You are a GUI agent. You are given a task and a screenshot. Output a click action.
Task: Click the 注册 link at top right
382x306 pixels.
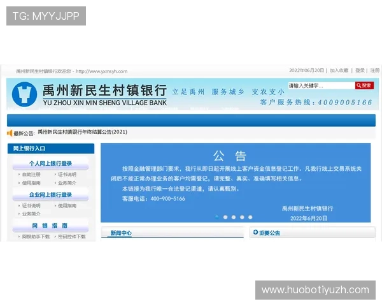point(375,70)
